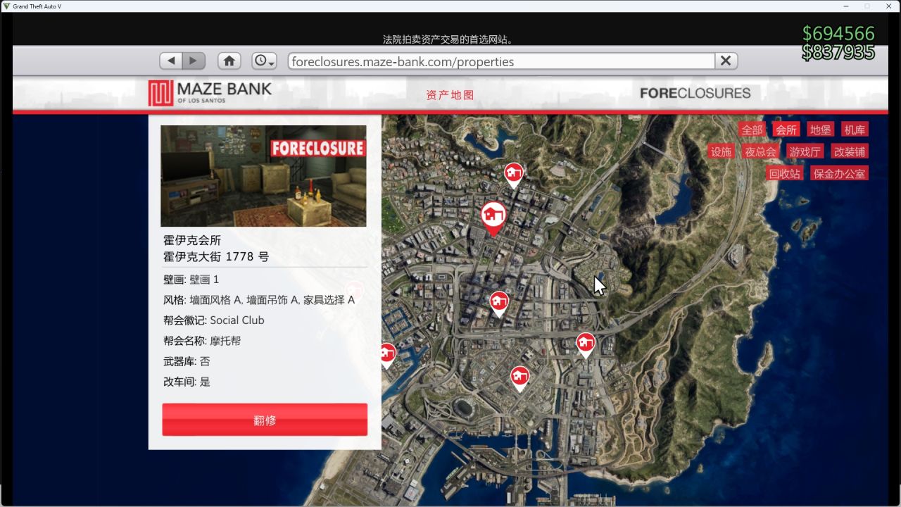
Task: Select the 地堡 filter
Action: [820, 130]
